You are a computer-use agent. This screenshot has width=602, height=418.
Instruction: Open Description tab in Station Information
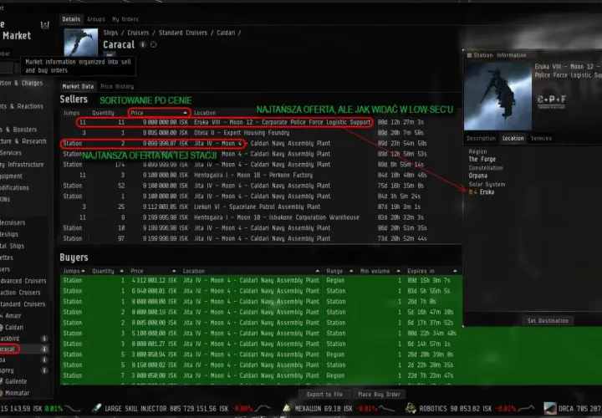(481, 138)
